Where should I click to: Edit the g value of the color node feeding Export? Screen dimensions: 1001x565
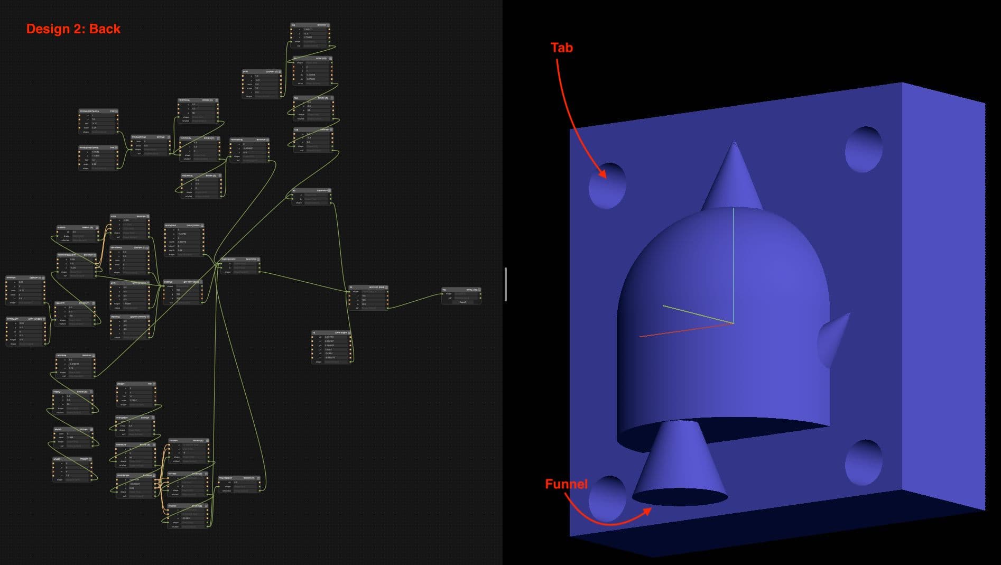click(x=373, y=300)
